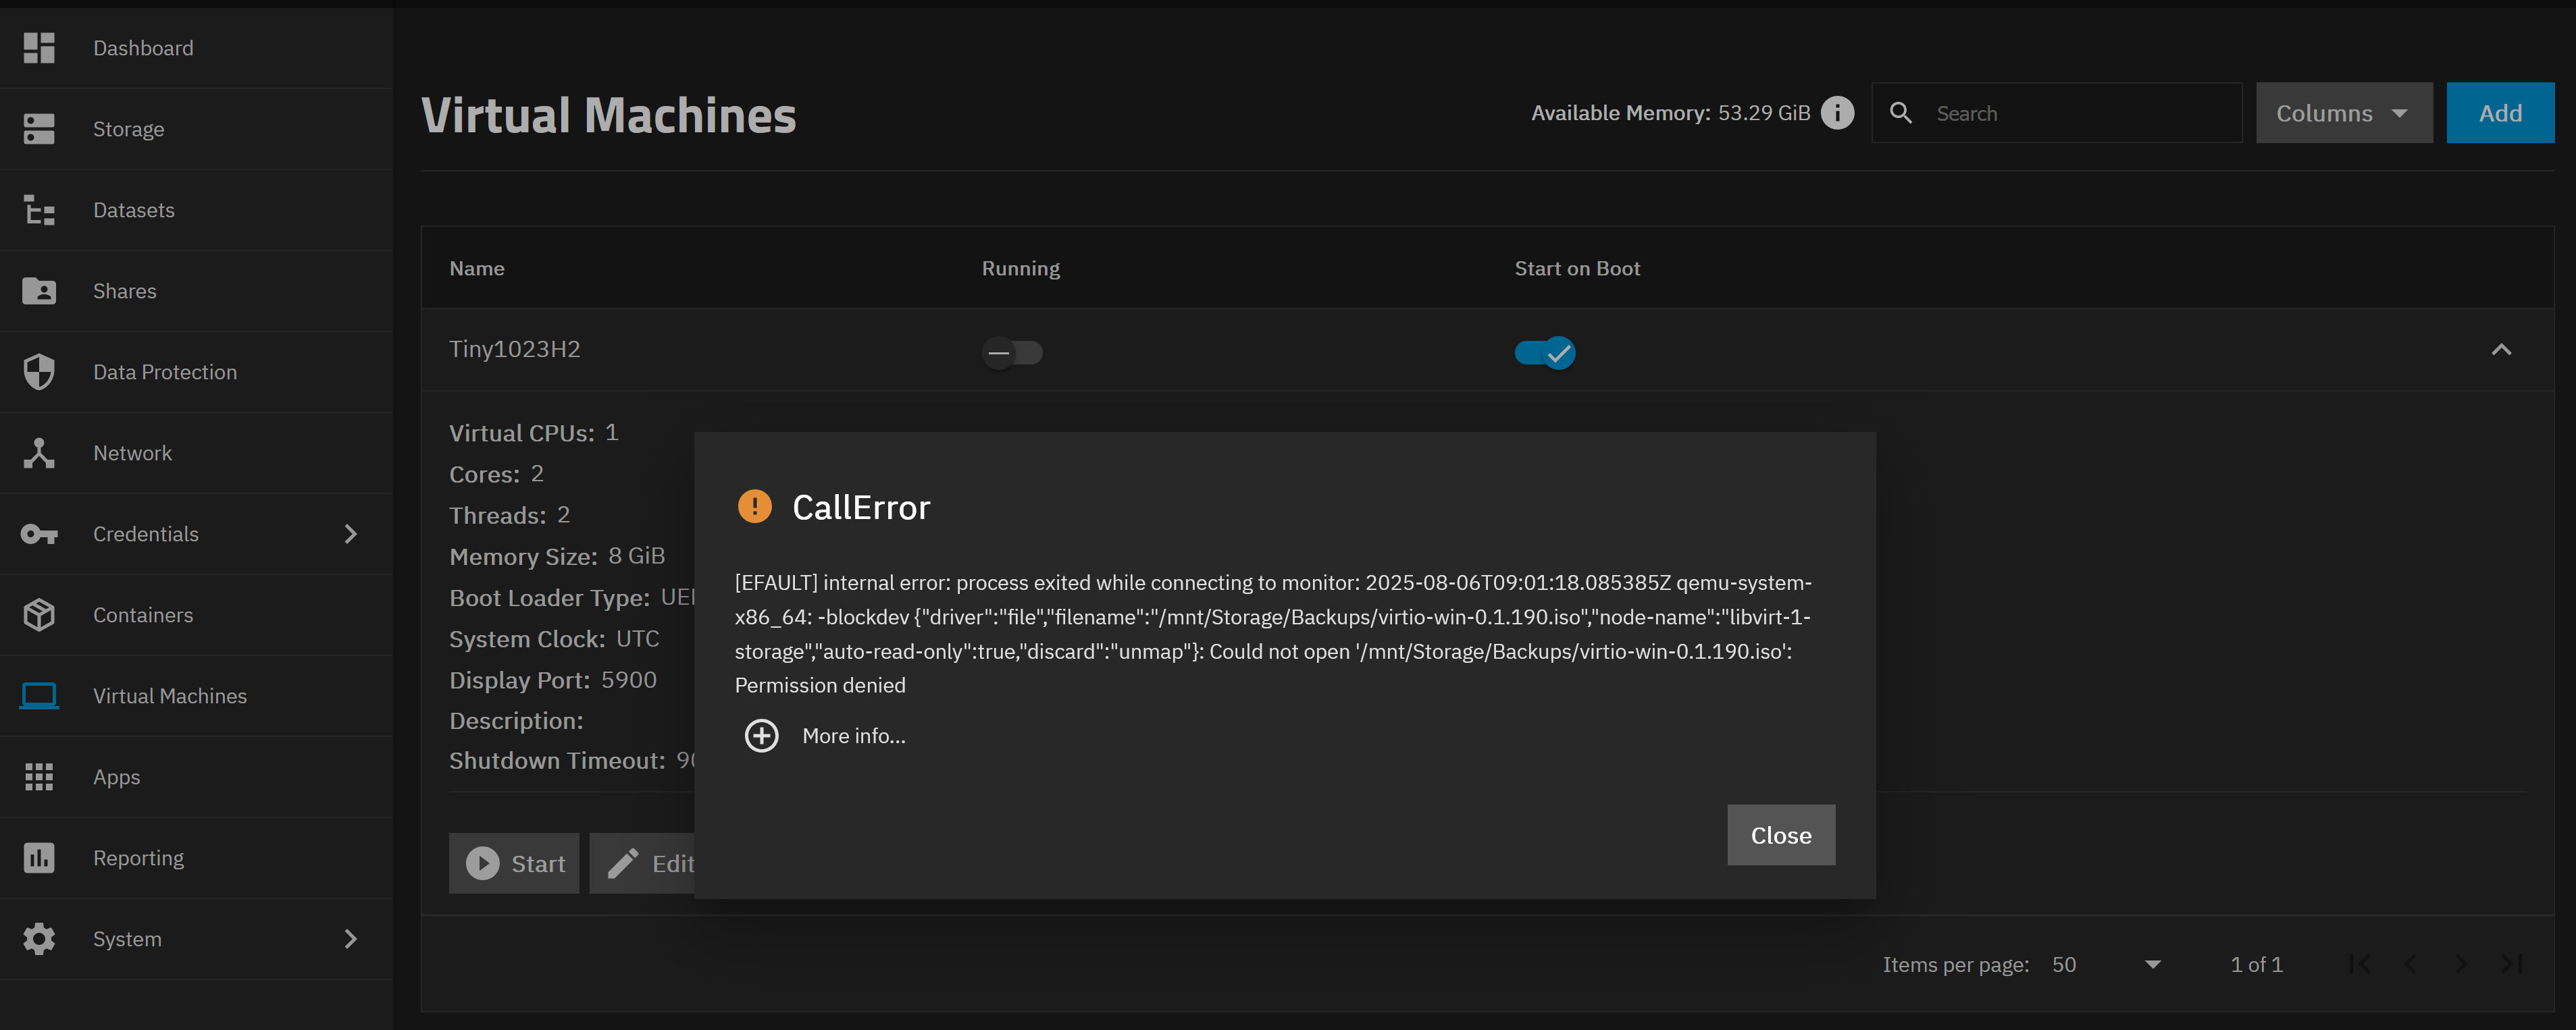Open the Items per page dropdown
Viewport: 2576px width, 1030px height.
pos(2106,964)
